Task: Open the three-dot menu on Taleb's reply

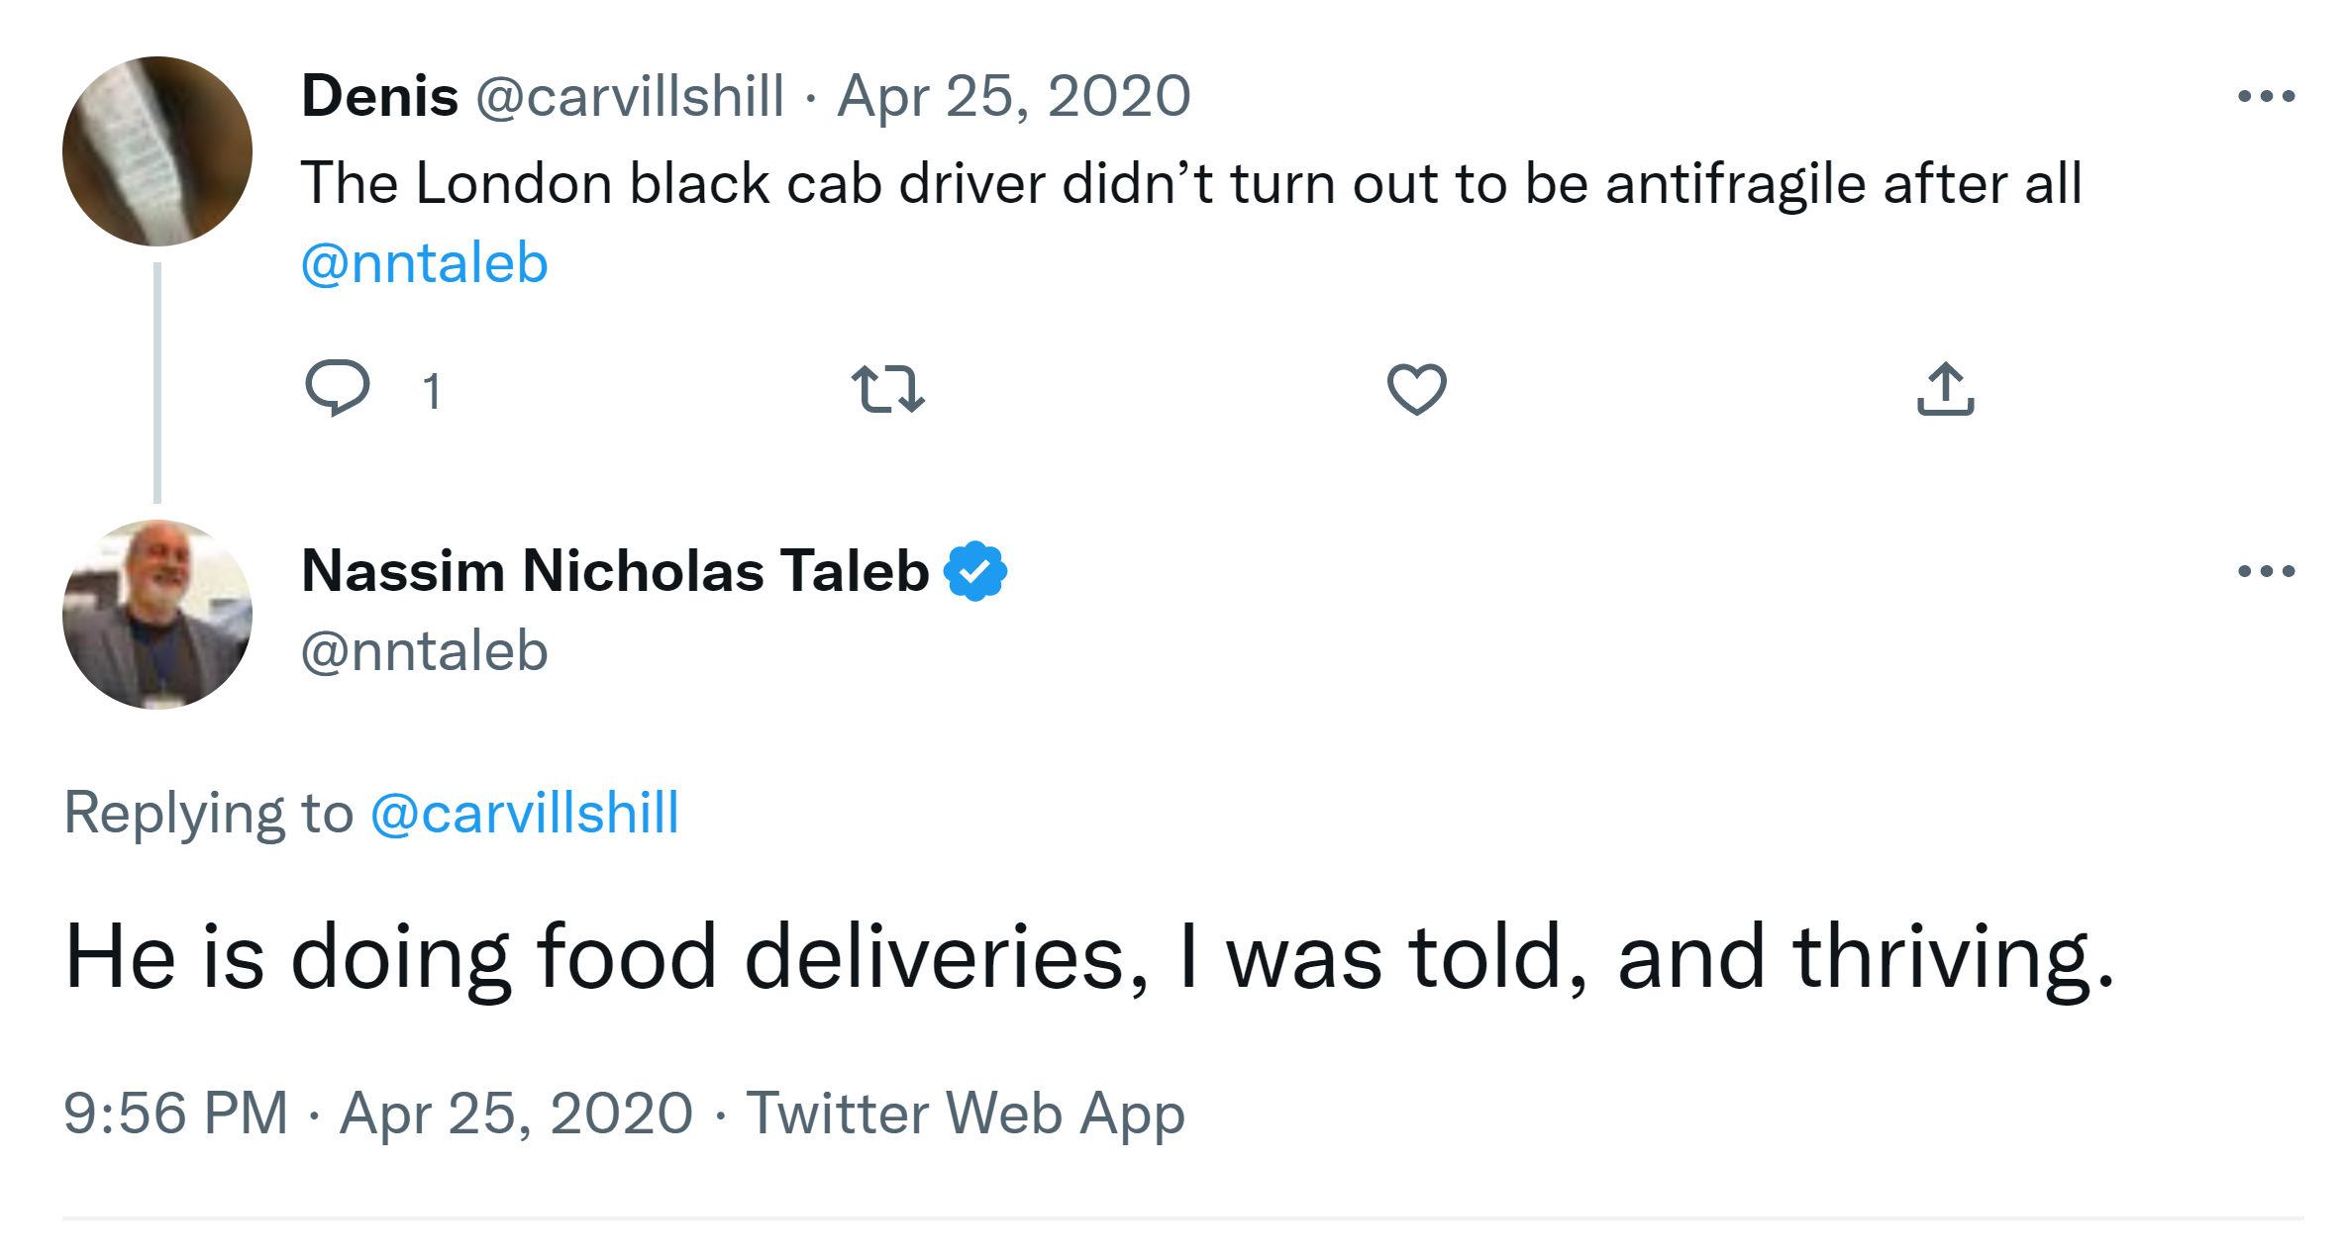Action: pyautogui.click(x=2266, y=571)
